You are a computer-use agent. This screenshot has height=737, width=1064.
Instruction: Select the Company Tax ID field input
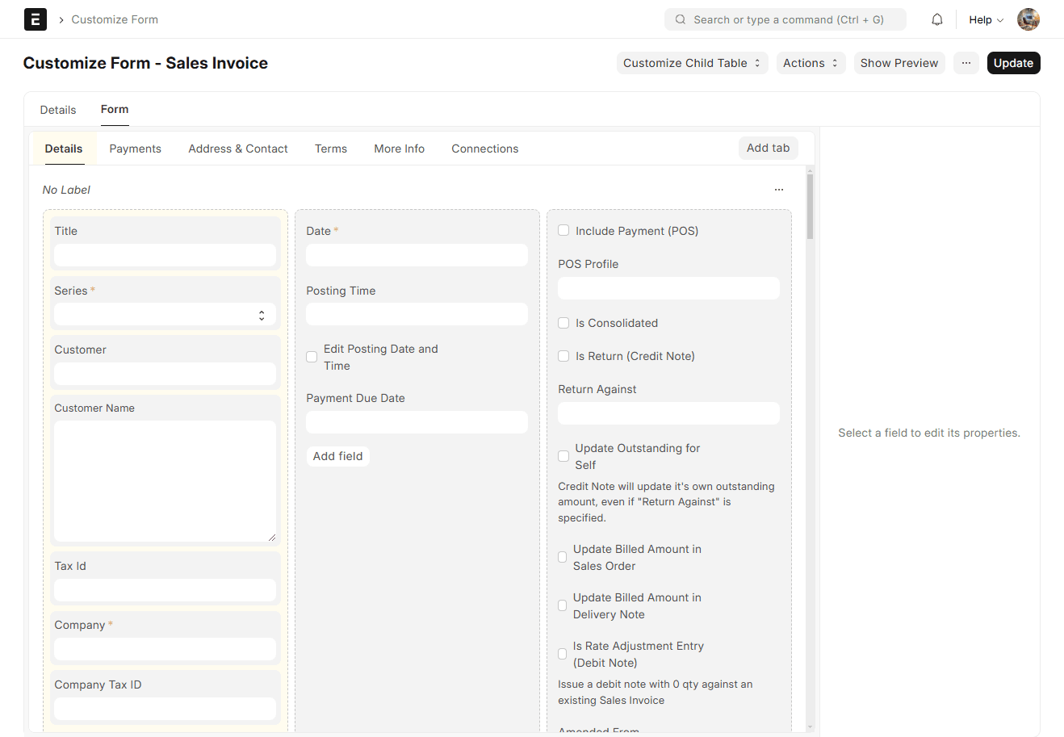tap(165, 709)
